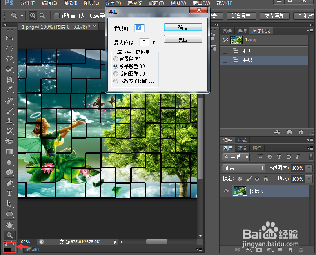Click type layer filter icon
316x255 pixels.
279,157
